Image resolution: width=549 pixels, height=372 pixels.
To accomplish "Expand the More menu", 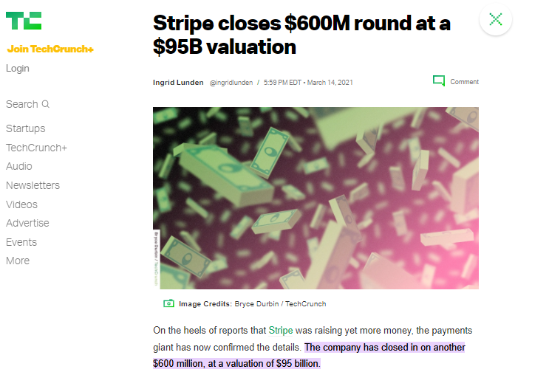I will coord(18,261).
